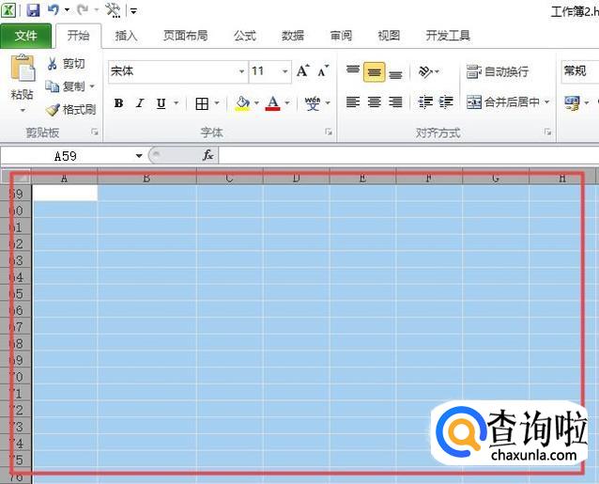Click the insert function fx icon

pos(207,155)
